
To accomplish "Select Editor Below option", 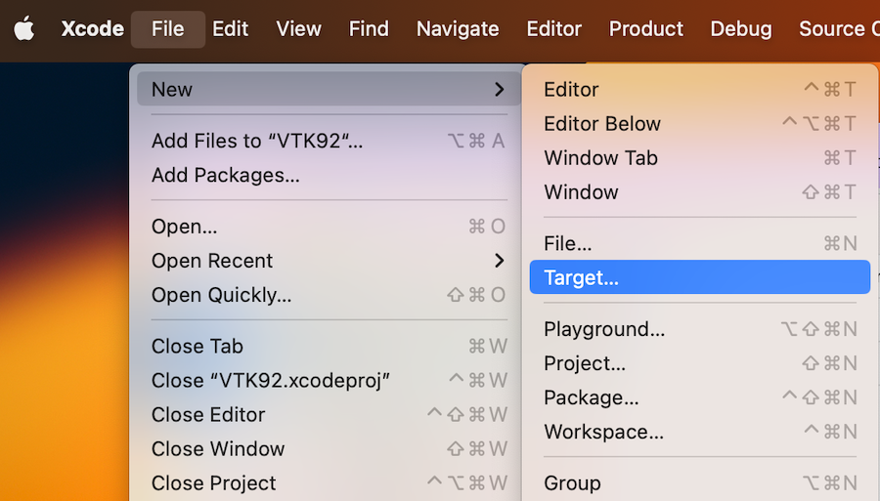I will pyautogui.click(x=601, y=124).
